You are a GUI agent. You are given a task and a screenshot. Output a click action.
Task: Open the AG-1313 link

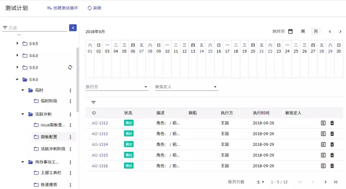(x=100, y=134)
